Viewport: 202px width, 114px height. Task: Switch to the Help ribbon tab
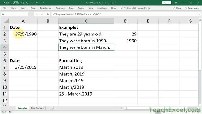click(113, 8)
